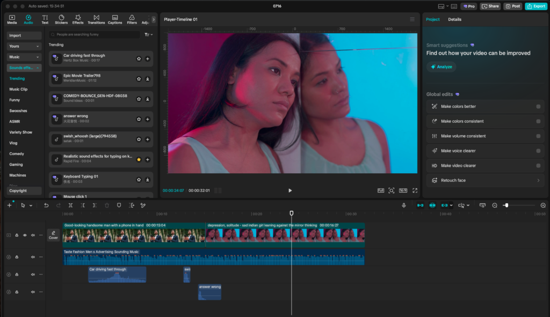The height and width of the screenshot is (317, 550).
Task: Download Epic Movie Trailer798 sound
Action: pos(148,79)
